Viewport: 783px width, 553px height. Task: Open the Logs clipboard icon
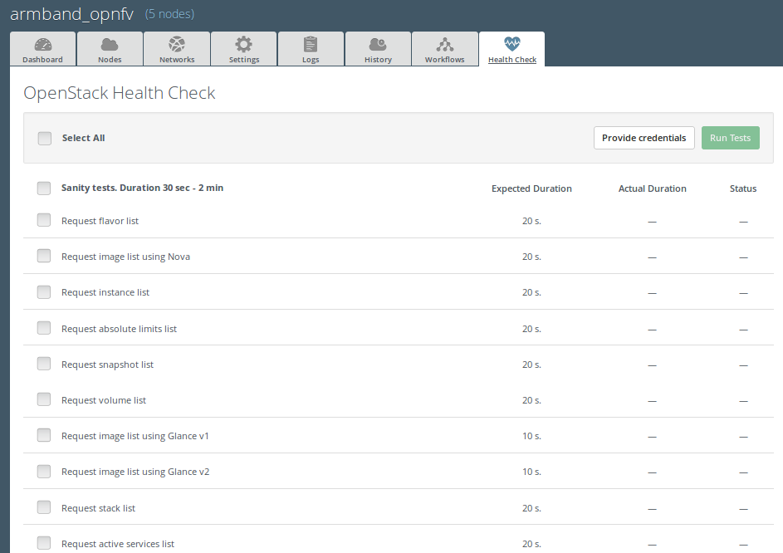311,45
